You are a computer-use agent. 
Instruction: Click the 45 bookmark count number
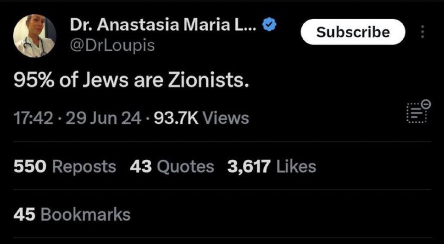pos(24,214)
